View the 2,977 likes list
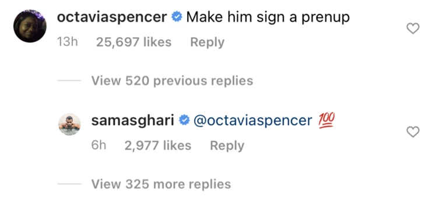The width and height of the screenshot is (443, 209). (158, 146)
